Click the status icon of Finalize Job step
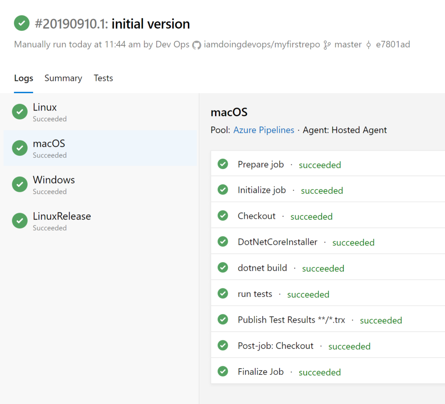Image resolution: width=445 pixels, height=404 pixels. pos(223,371)
